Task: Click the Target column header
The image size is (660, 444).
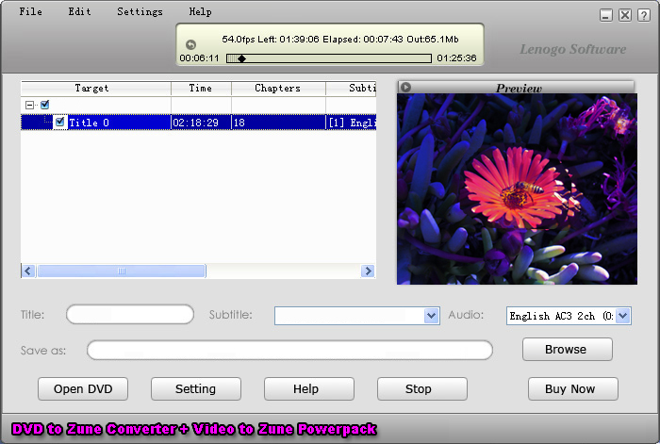Action: [96, 89]
